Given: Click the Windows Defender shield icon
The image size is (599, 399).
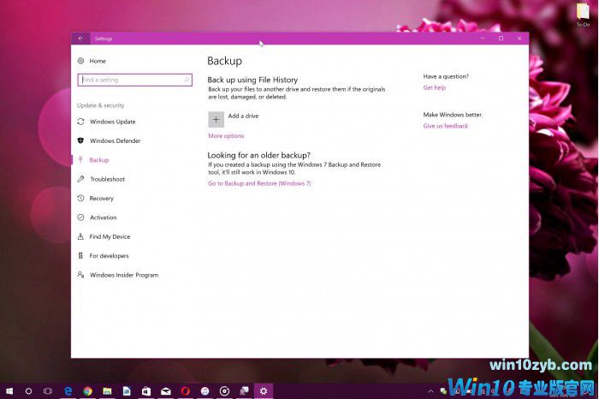Looking at the screenshot, I should [80, 140].
